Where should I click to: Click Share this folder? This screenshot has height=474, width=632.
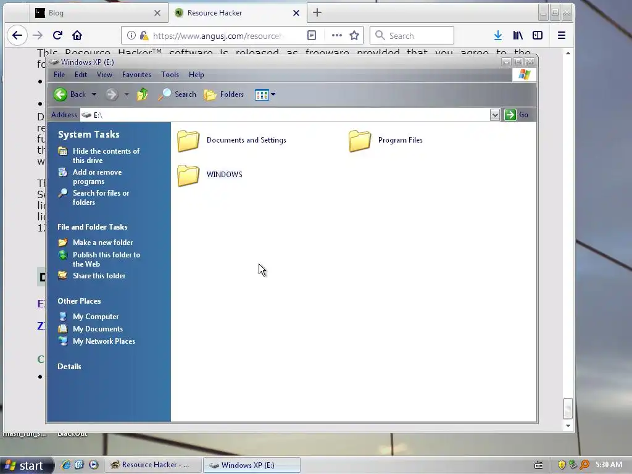click(x=99, y=276)
